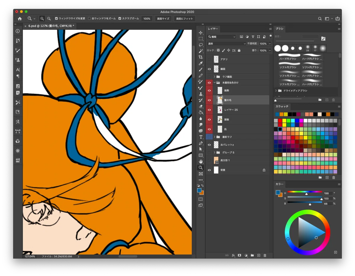Toggle layer filter switch on
This screenshot has width=355, height=276.
[270, 36]
